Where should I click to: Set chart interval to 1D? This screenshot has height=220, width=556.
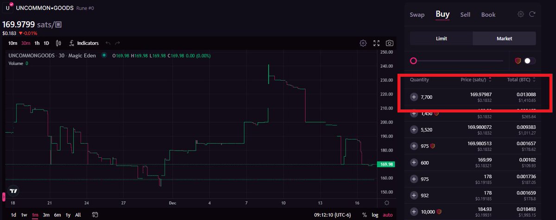[x=46, y=43]
